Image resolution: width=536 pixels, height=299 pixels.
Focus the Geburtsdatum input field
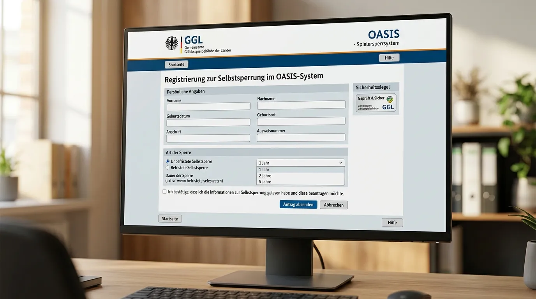[x=208, y=122]
